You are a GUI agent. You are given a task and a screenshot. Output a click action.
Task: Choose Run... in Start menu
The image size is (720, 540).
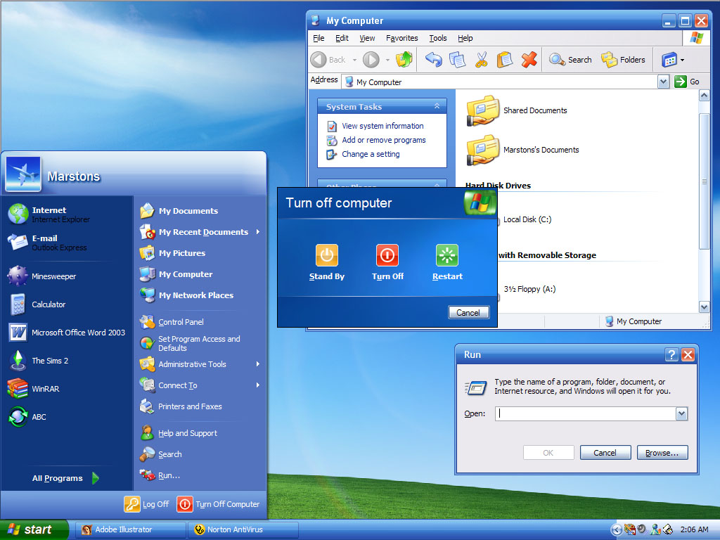160,475
